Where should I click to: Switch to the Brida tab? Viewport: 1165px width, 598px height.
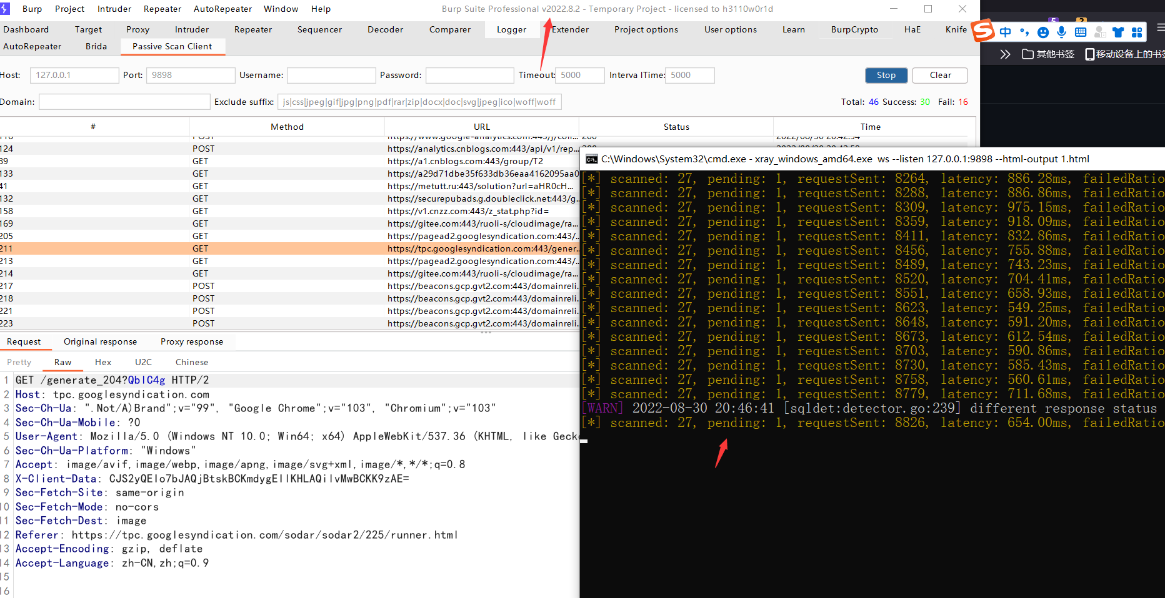point(96,46)
